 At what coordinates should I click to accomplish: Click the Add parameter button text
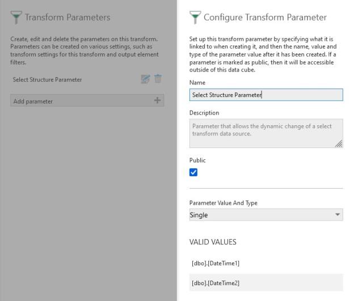[x=33, y=101]
